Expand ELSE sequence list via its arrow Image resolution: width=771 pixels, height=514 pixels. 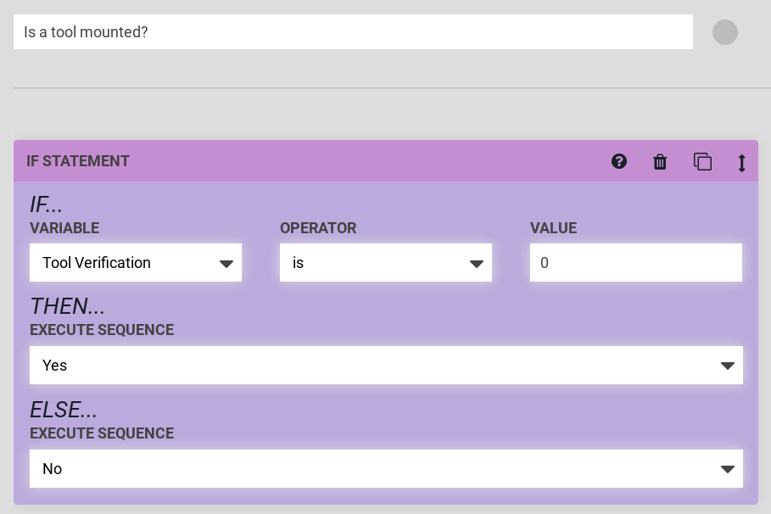pos(727,470)
